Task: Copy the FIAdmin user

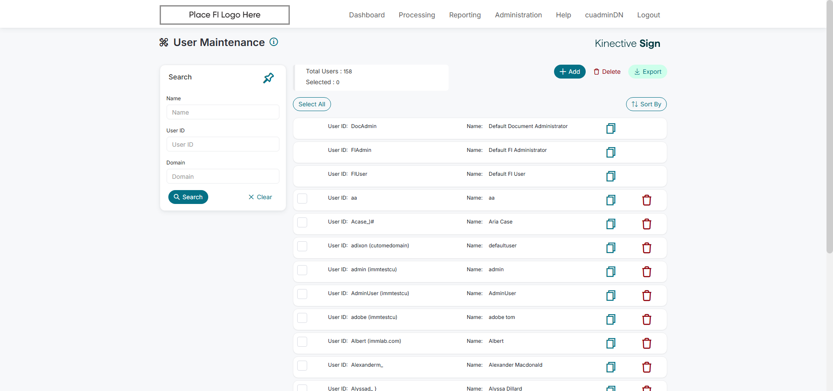Action: tap(611, 152)
